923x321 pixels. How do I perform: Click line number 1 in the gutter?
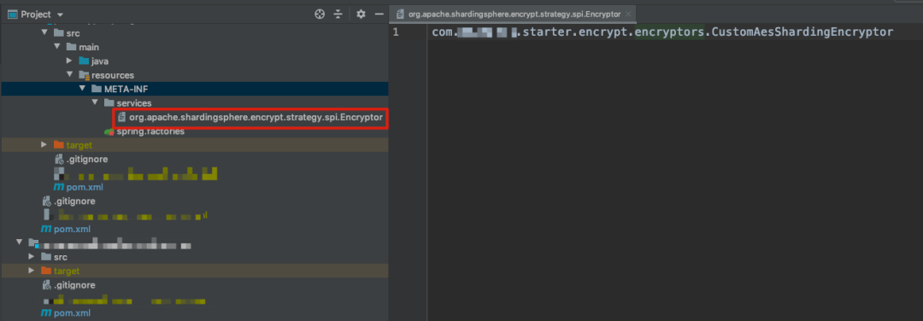pyautogui.click(x=396, y=32)
